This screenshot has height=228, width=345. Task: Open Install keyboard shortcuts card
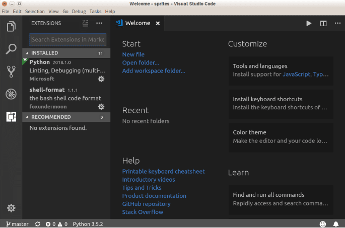(x=281, y=104)
